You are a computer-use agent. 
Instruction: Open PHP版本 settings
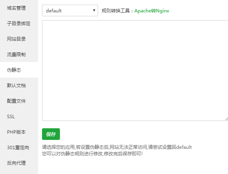(x=19, y=132)
